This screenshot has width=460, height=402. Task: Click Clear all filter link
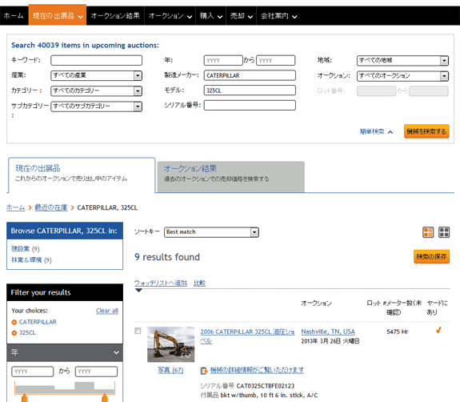(107, 311)
